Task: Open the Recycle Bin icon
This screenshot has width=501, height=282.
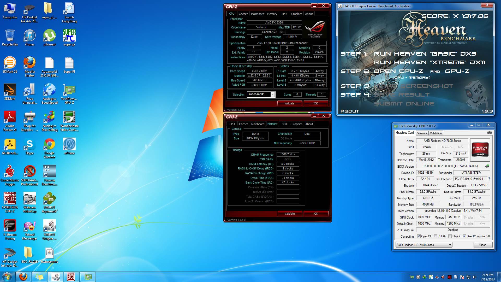Action: coord(10,38)
